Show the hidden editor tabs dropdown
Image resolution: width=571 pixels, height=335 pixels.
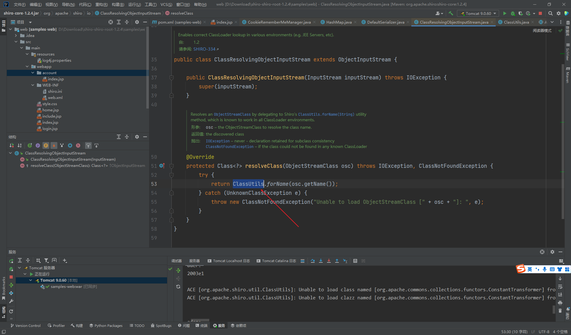coord(552,22)
